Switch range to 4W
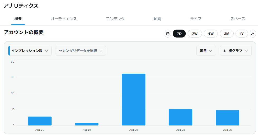The height and width of the screenshot is (135, 258). [x=211, y=34]
